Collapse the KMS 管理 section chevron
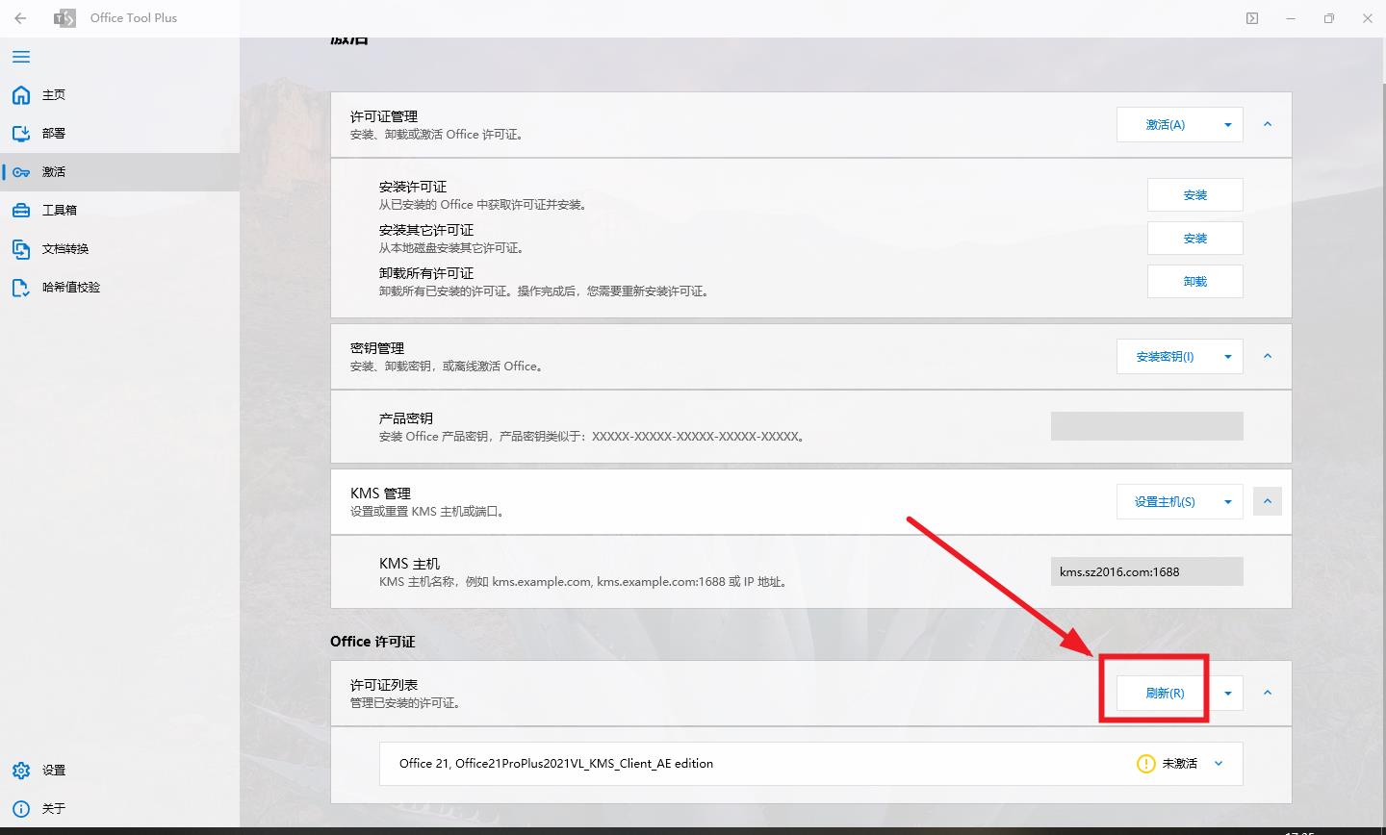 pyautogui.click(x=1268, y=500)
